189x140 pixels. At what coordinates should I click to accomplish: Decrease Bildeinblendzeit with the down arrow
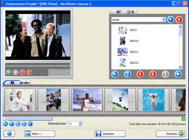pyautogui.click(x=81, y=125)
